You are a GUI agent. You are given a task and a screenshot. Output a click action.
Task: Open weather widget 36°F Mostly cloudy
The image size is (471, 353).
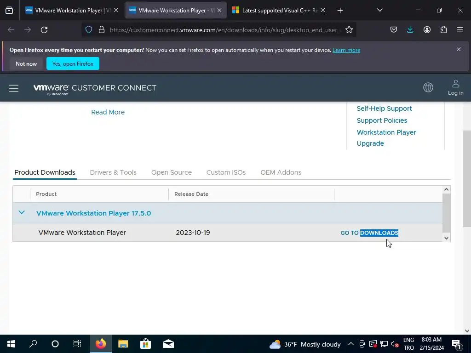pyautogui.click(x=305, y=344)
